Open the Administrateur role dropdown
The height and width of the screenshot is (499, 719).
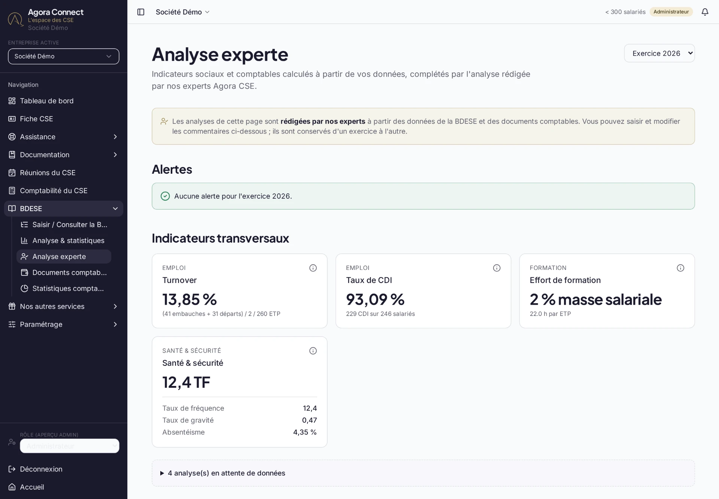[x=70, y=446]
